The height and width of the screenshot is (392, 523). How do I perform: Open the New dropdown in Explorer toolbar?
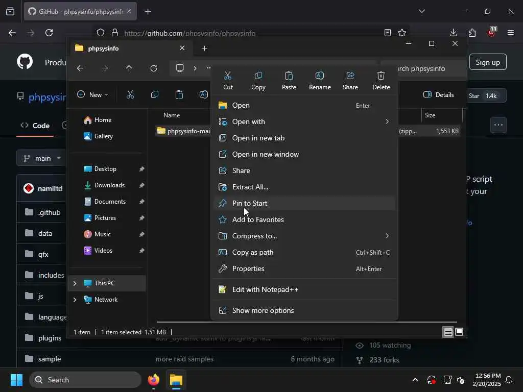(92, 95)
